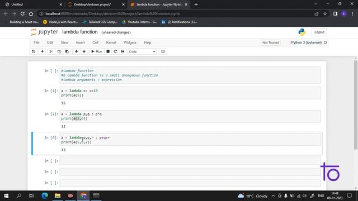This screenshot has height=201, width=358.
Task: Interrupt the kernel with stop icon
Action: pyautogui.click(x=108, y=51)
